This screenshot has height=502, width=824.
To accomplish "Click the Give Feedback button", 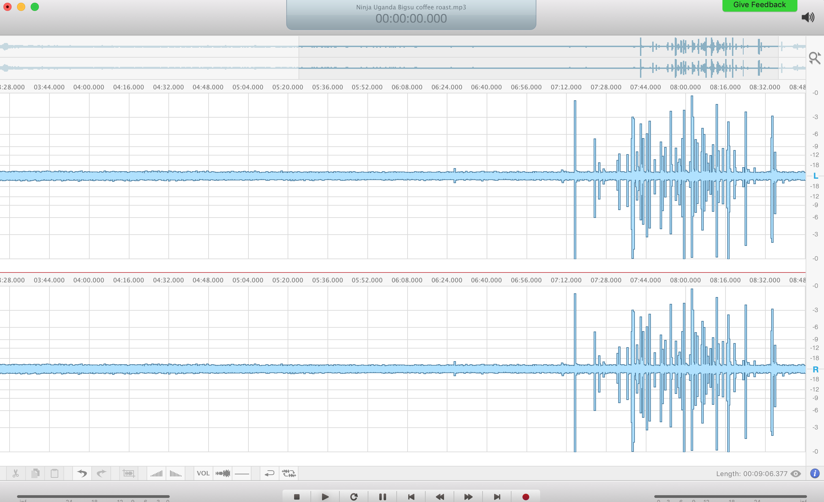I will click(760, 5).
